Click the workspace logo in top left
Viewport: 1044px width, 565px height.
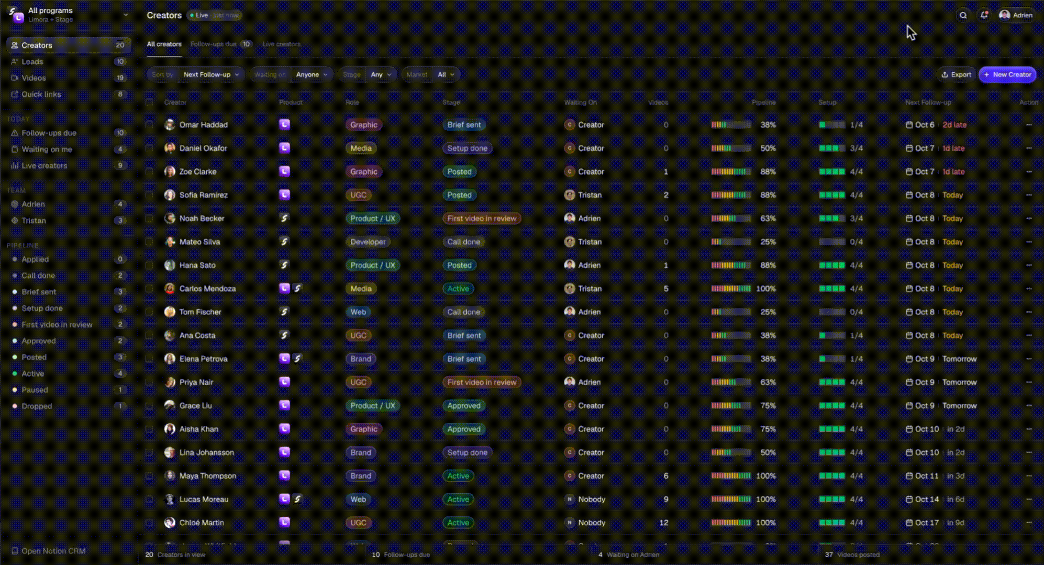(16, 15)
